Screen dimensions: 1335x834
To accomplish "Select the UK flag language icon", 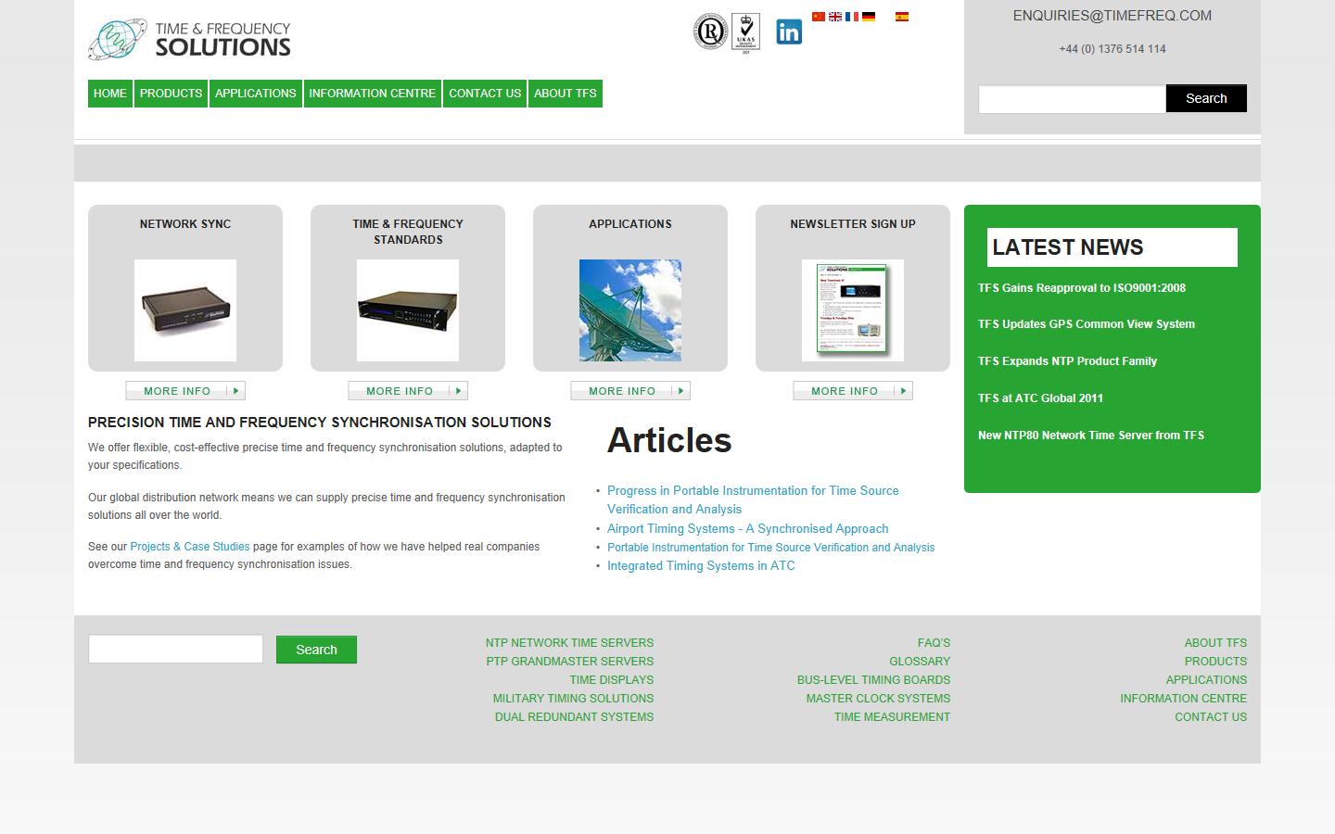I will tap(835, 16).
